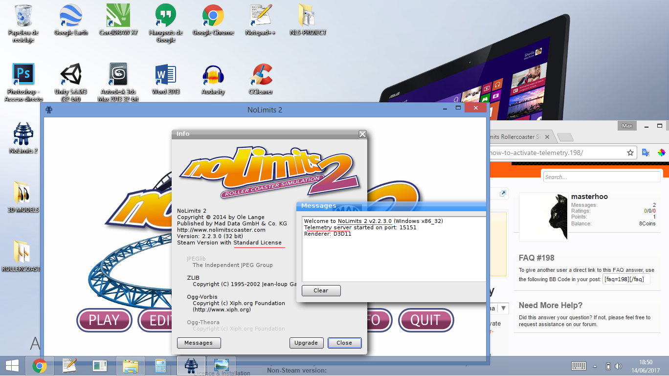Select the [faq=198][/faq] BB code field
This screenshot has width=669, height=376.
626,279
